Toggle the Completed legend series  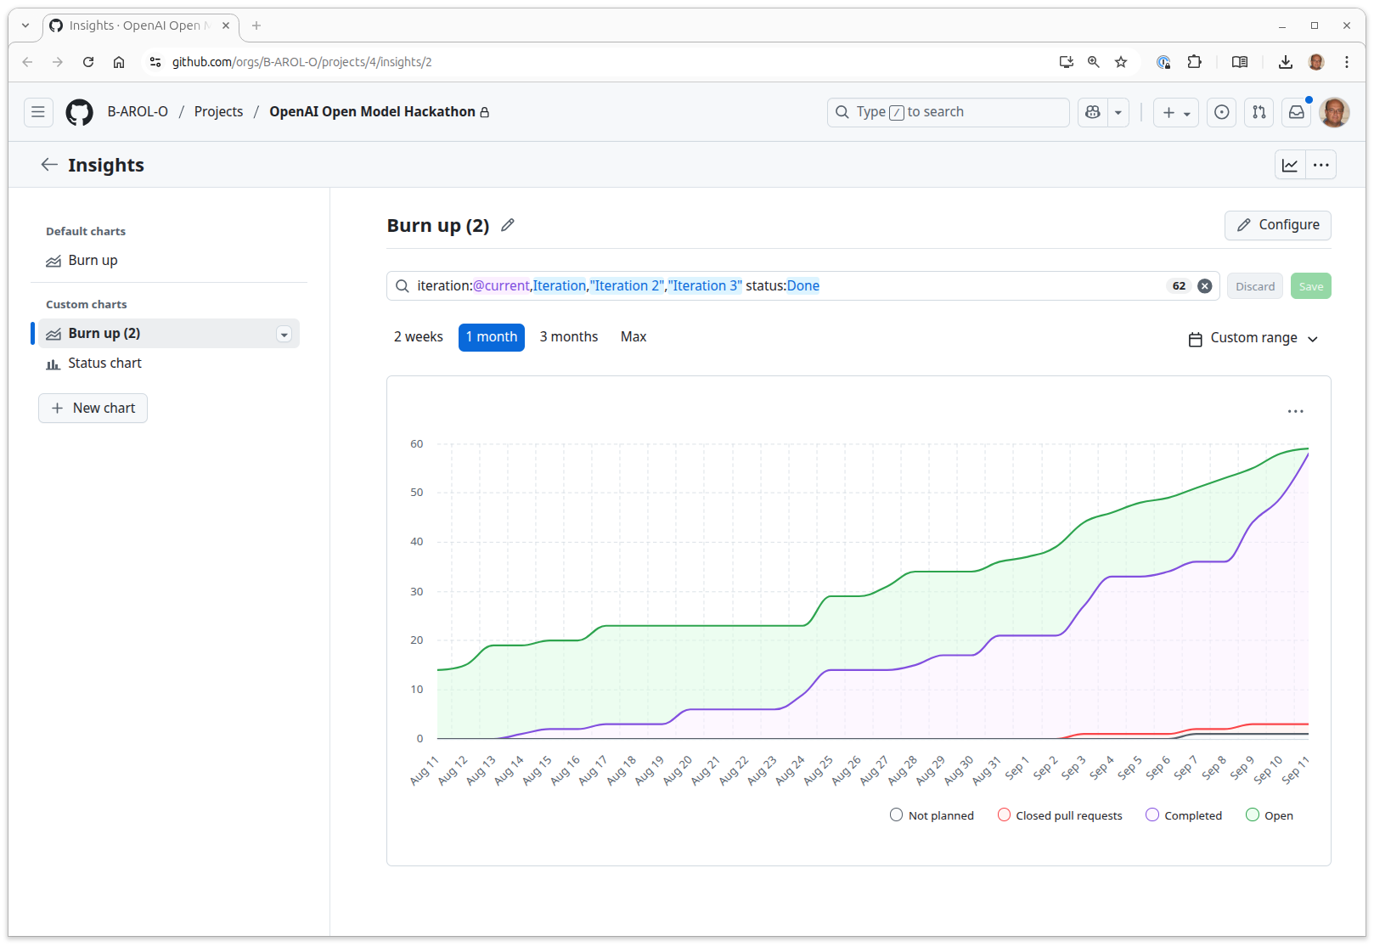(x=1184, y=815)
